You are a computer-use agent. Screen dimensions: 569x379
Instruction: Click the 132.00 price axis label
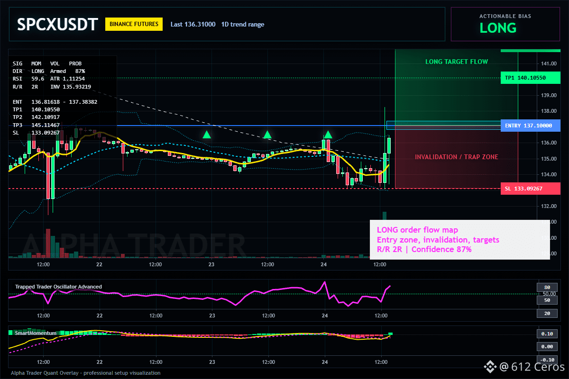pos(549,206)
